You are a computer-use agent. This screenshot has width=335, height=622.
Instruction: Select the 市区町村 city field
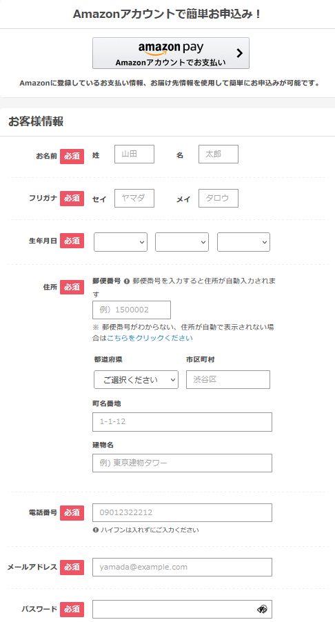tap(228, 380)
